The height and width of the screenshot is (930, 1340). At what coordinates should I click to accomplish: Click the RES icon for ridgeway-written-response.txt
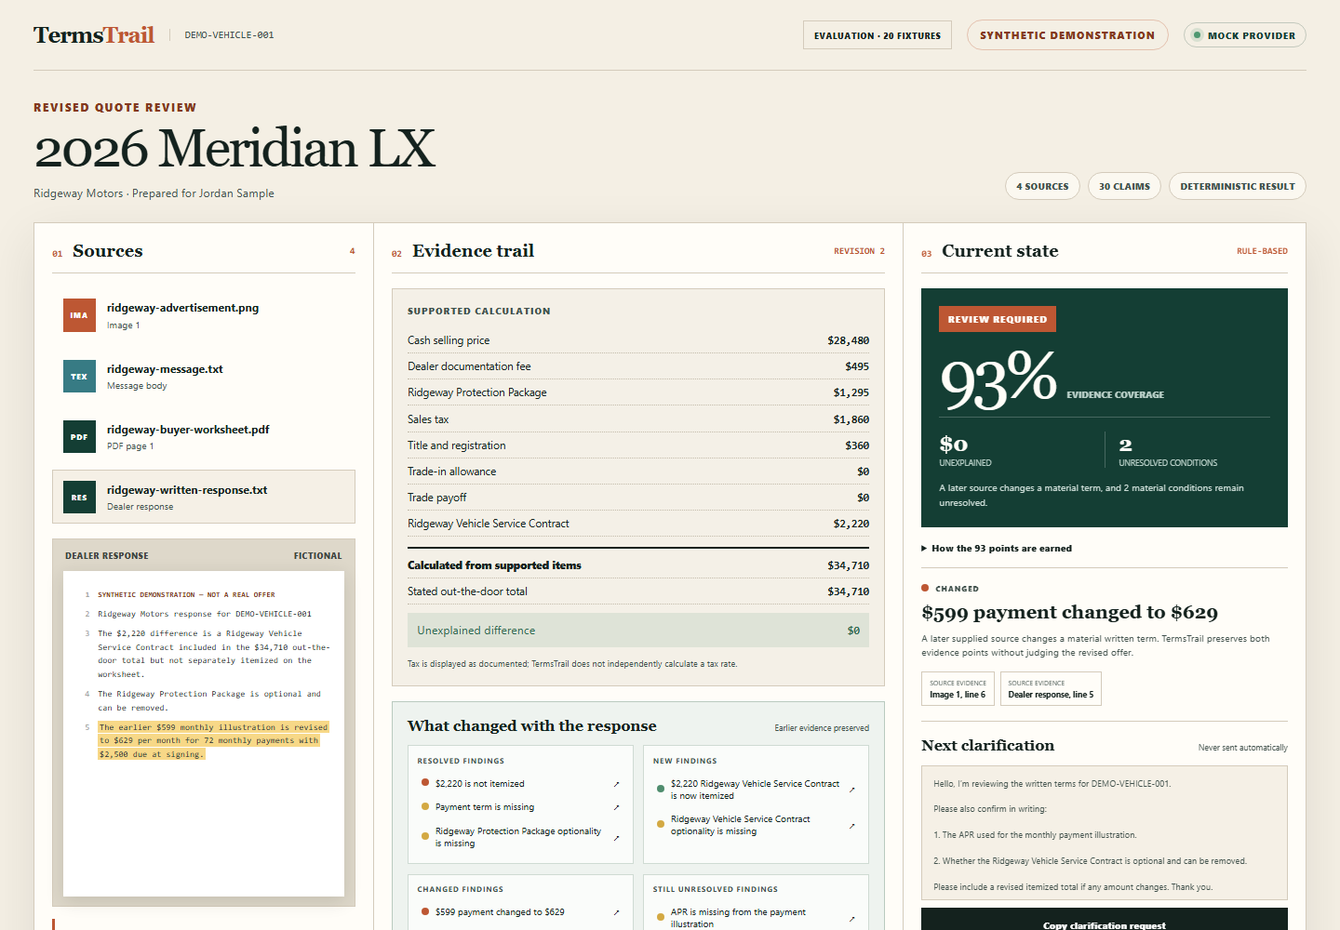click(x=79, y=497)
